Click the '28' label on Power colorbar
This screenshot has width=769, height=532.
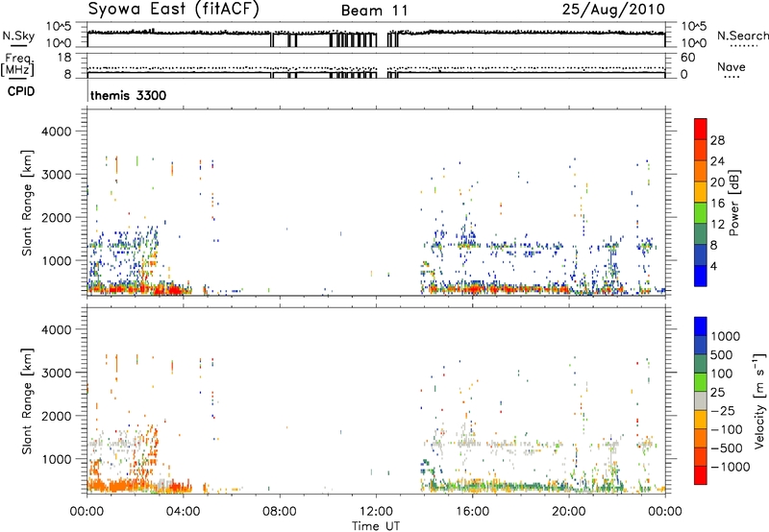[x=717, y=140]
